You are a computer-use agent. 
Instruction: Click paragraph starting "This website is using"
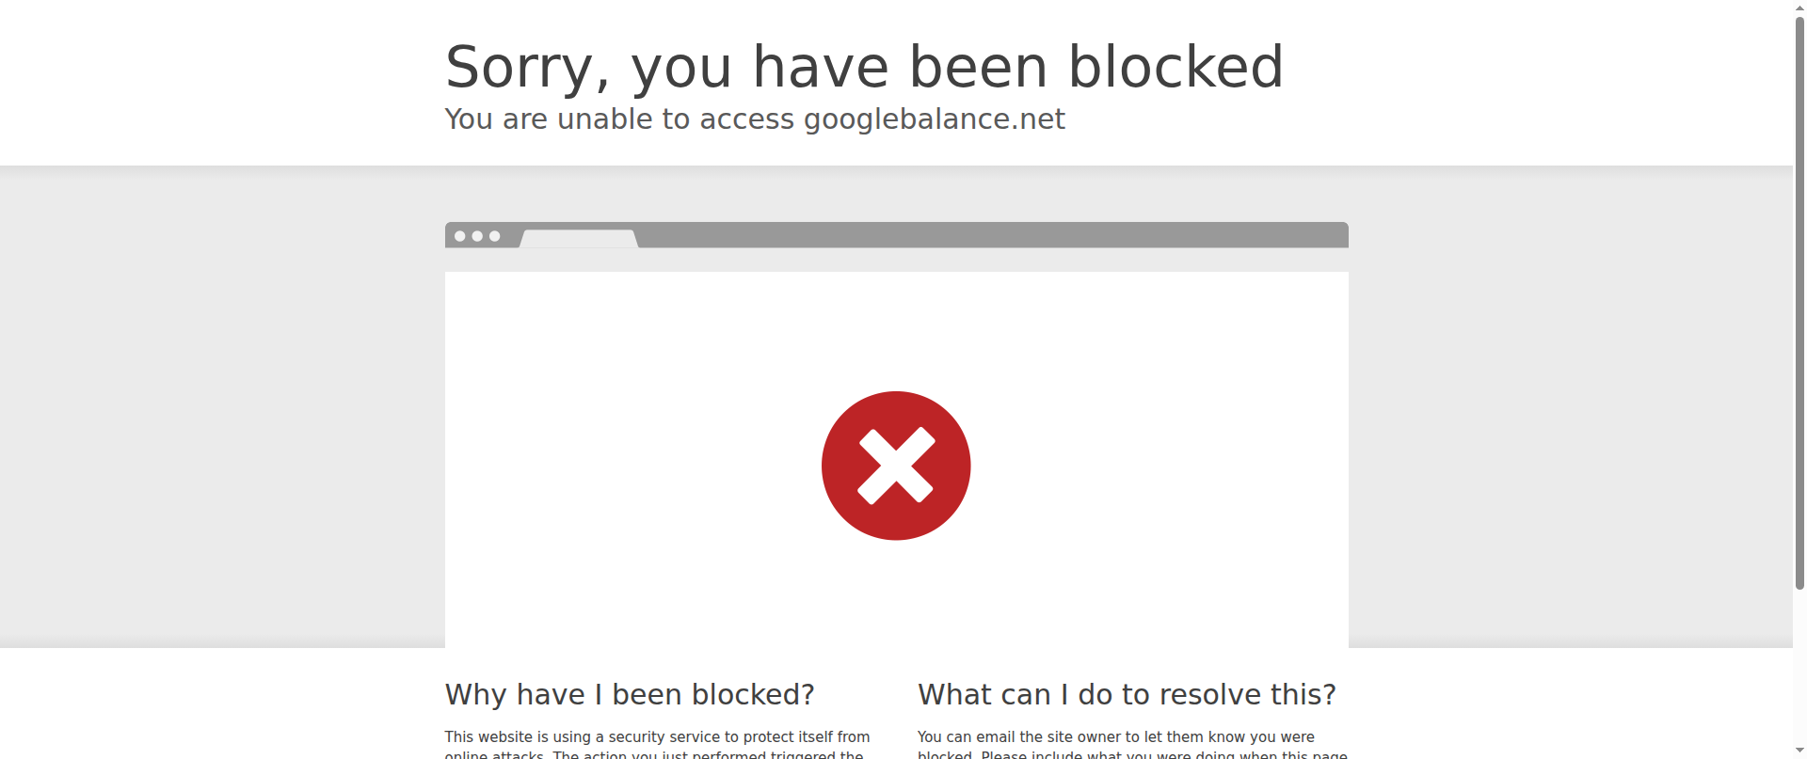pos(658,744)
